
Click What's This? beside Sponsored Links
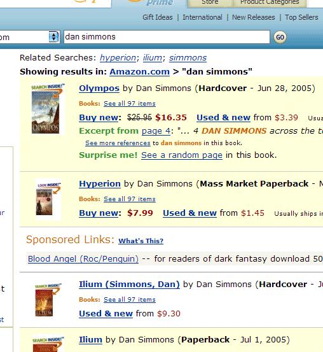pyautogui.click(x=141, y=241)
